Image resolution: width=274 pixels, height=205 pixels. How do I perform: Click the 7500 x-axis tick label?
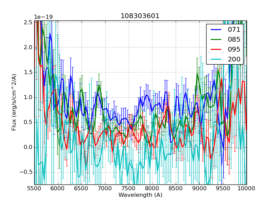129,189
